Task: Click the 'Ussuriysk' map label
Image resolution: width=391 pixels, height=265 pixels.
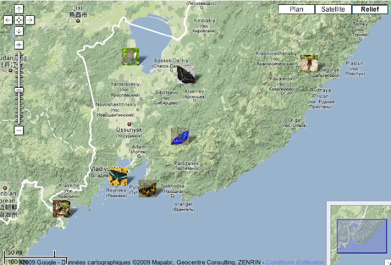Action: click(129, 130)
